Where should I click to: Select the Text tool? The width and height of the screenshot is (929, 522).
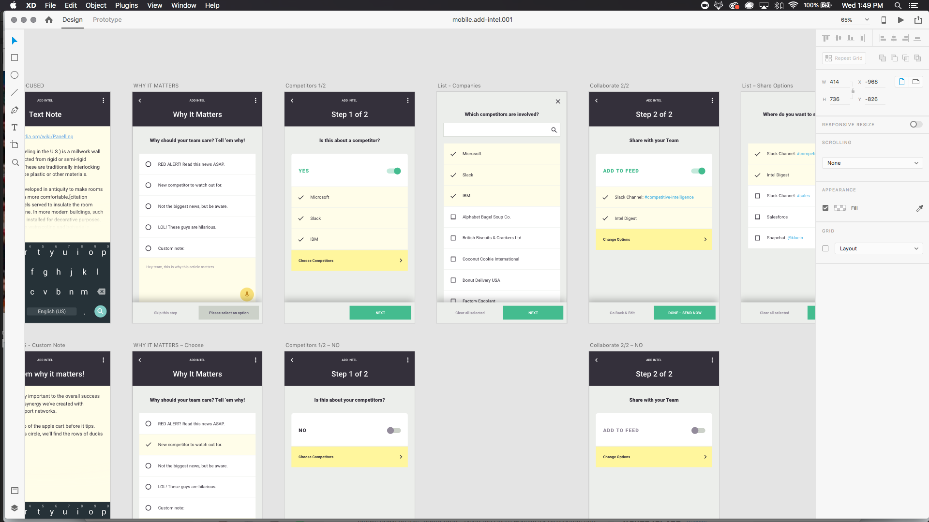pyautogui.click(x=15, y=127)
